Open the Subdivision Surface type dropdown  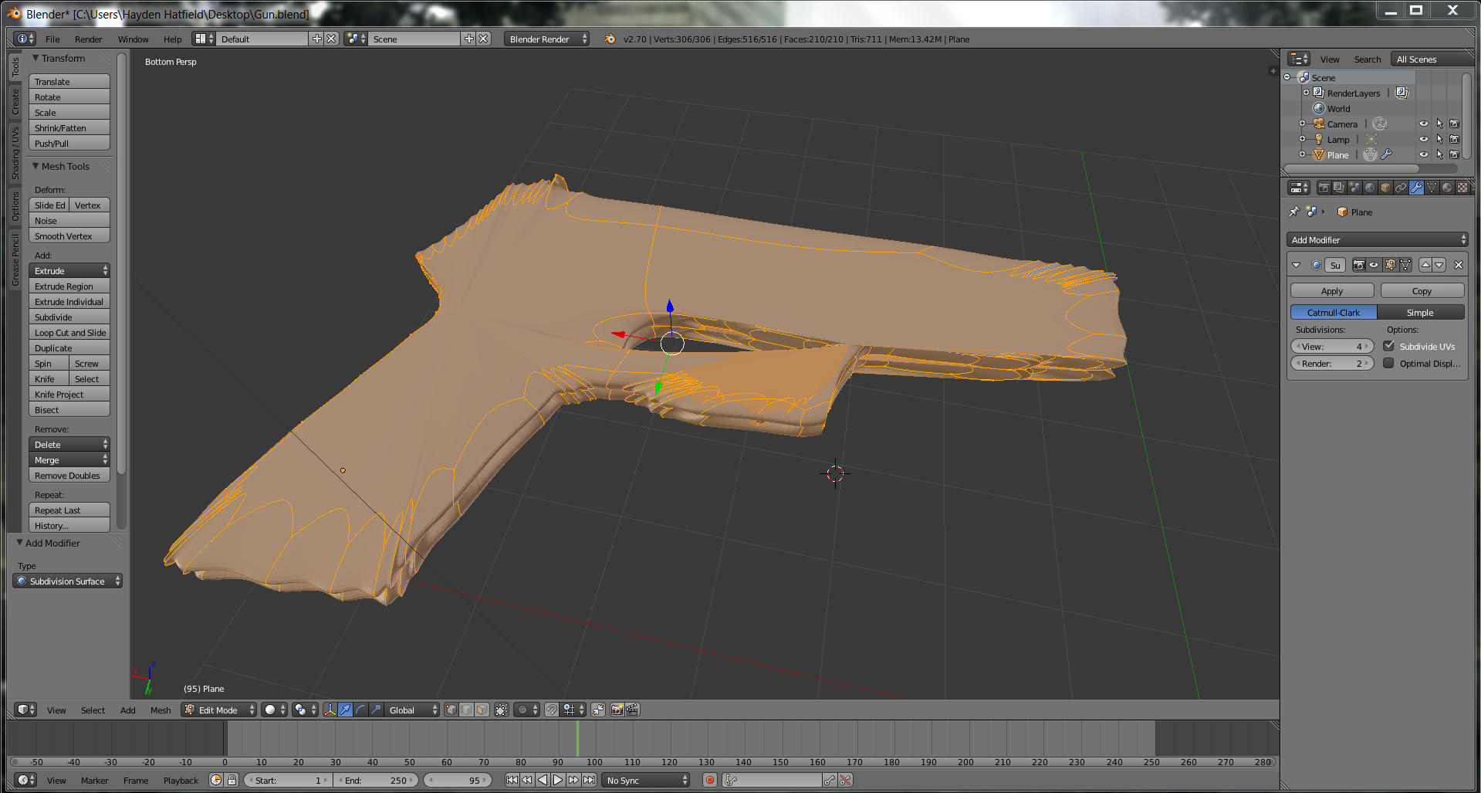[68, 581]
